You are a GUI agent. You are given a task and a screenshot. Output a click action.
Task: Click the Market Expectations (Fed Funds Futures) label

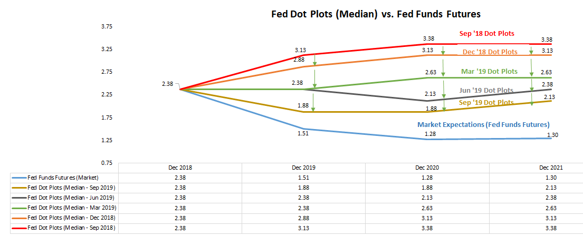pyautogui.click(x=483, y=125)
